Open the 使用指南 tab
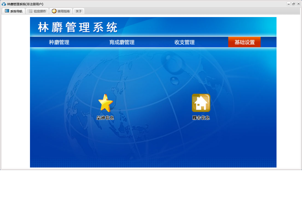The width and height of the screenshot is (302, 197). pos(61,11)
